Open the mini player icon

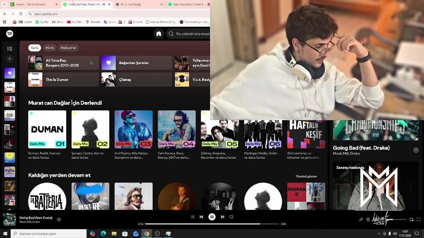point(412,219)
